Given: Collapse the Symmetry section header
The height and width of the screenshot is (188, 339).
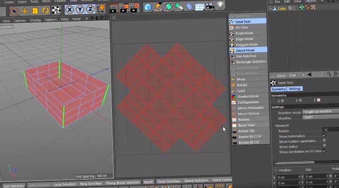Looking at the screenshot, I should (279, 95).
